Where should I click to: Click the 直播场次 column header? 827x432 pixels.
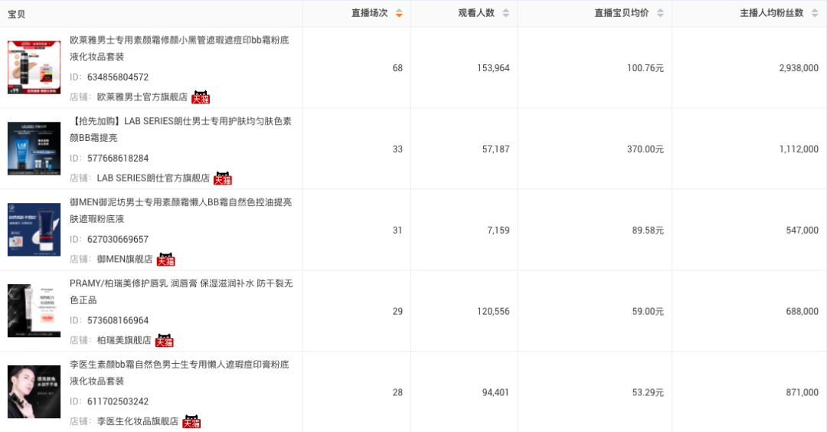[369, 13]
